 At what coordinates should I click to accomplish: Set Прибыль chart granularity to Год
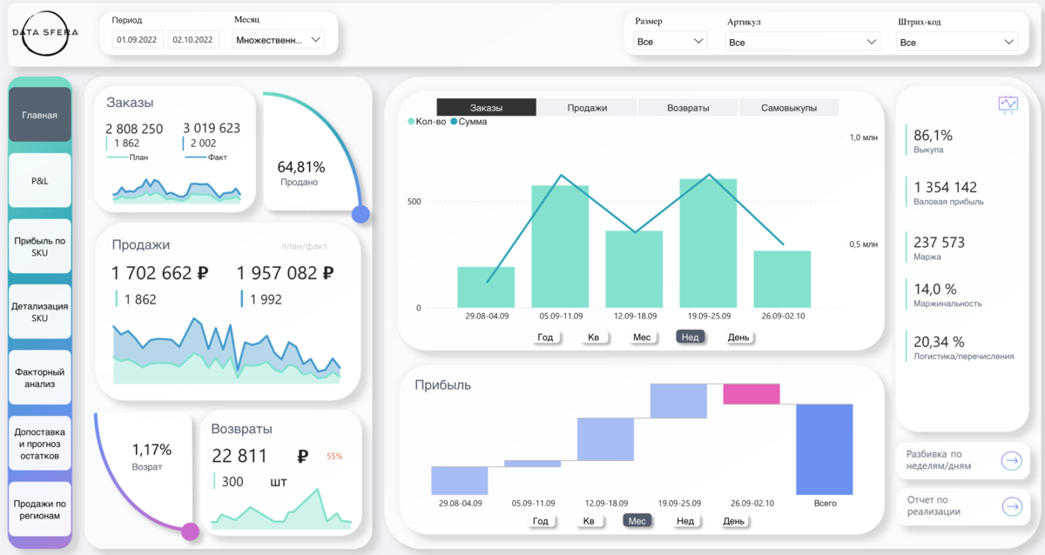(x=541, y=521)
